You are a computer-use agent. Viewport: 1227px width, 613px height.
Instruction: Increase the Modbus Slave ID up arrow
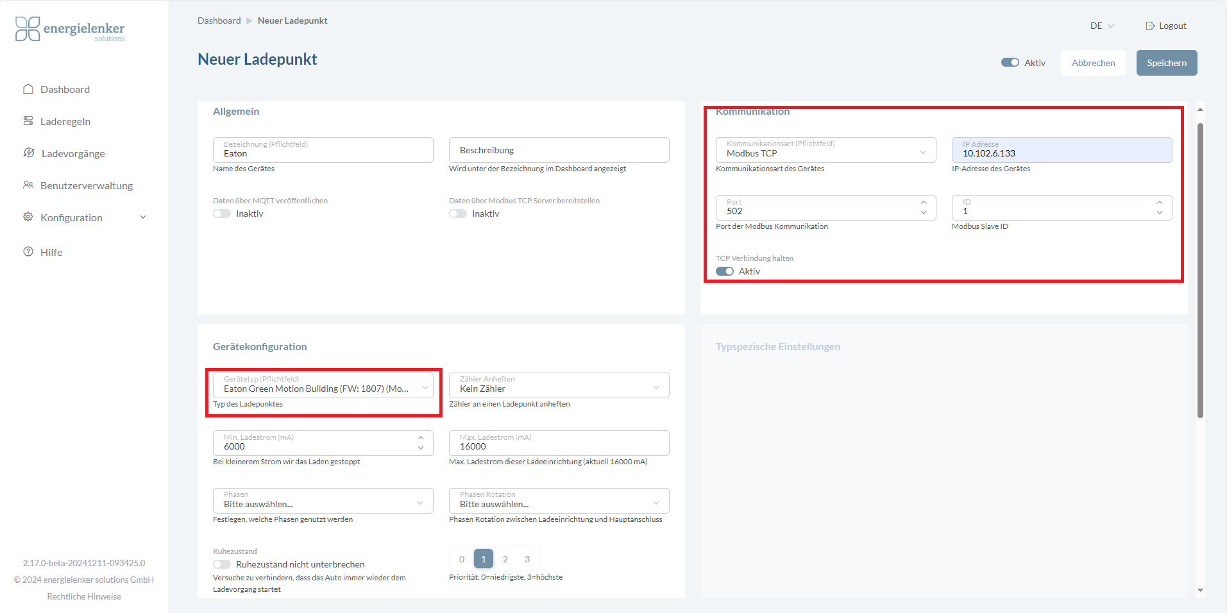point(1160,203)
